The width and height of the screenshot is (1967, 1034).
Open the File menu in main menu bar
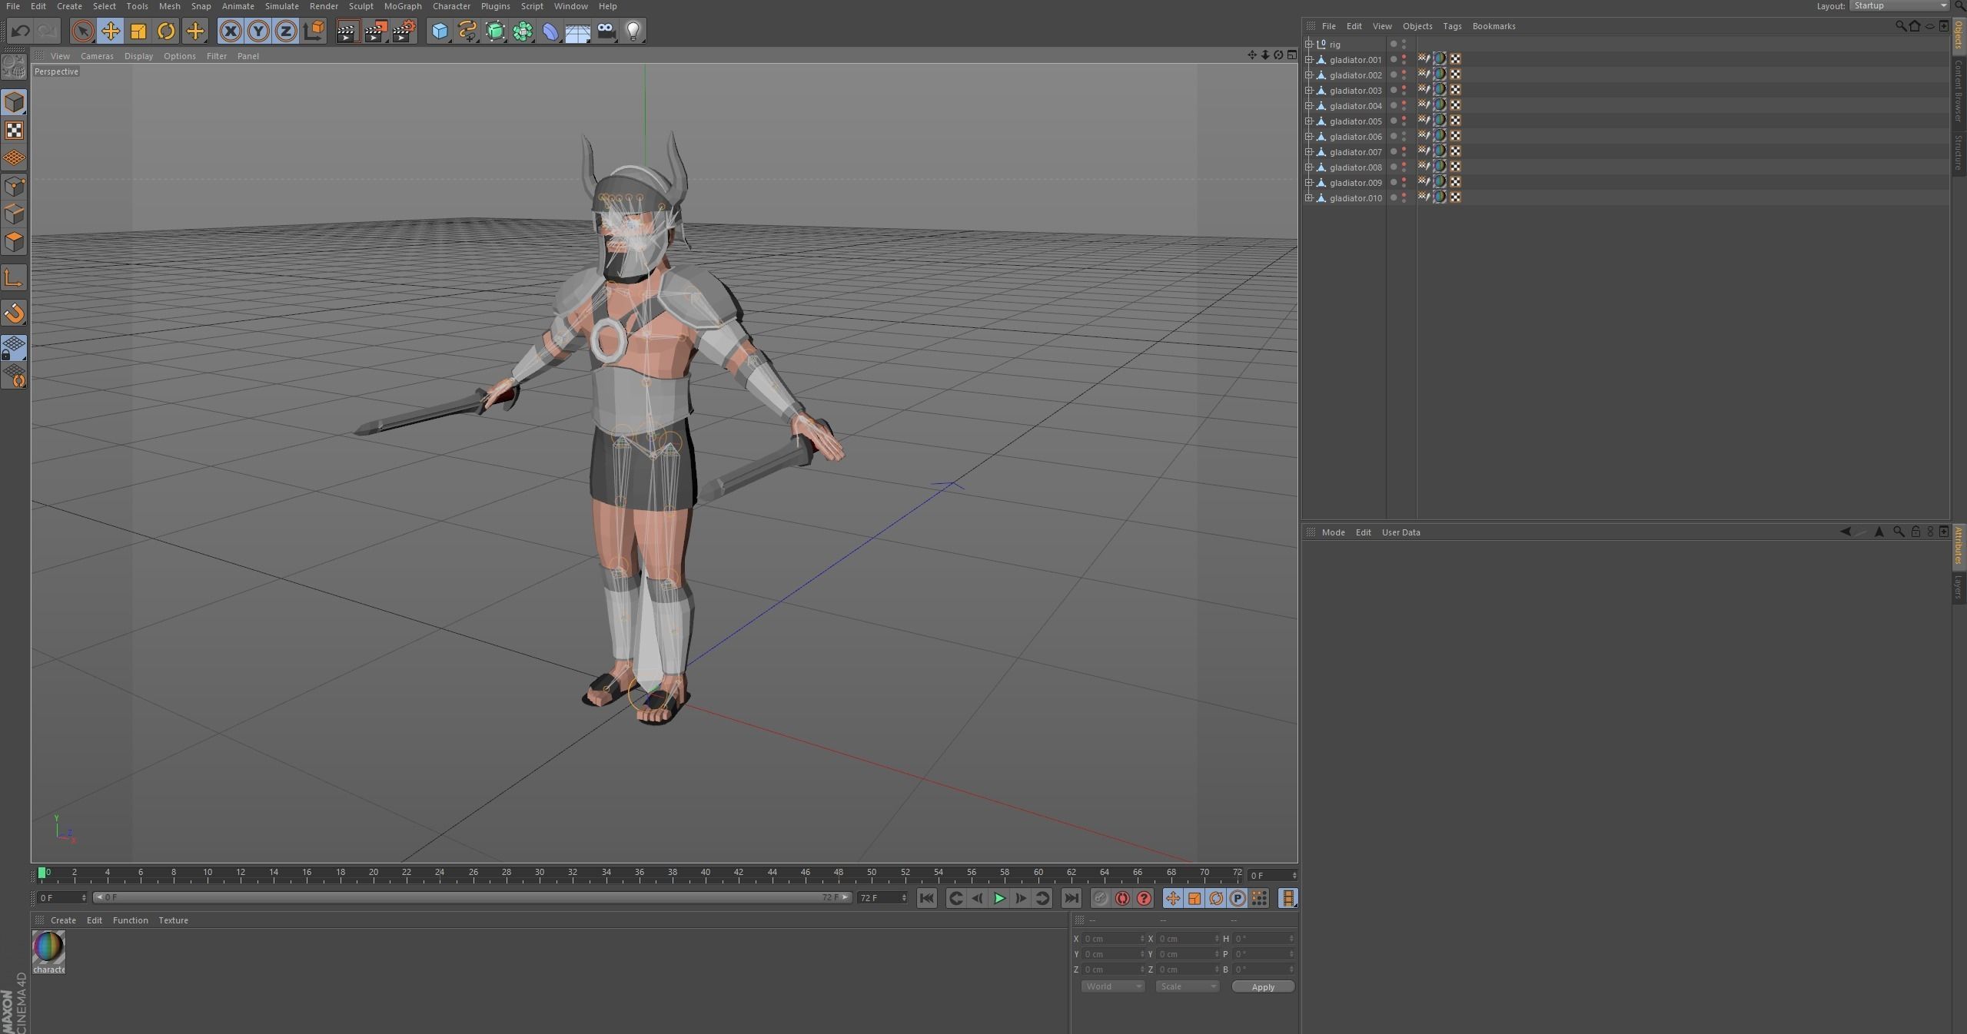13,6
